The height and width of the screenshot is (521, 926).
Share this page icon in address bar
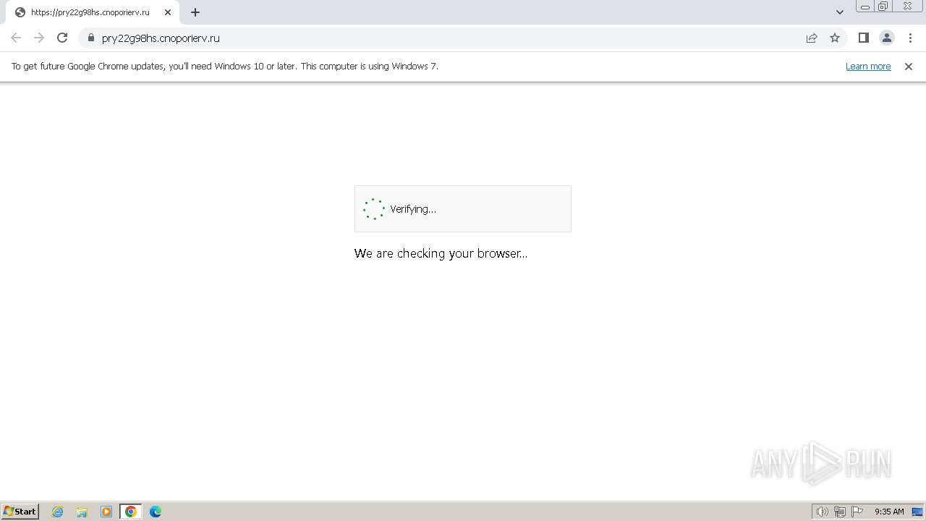[x=812, y=38]
